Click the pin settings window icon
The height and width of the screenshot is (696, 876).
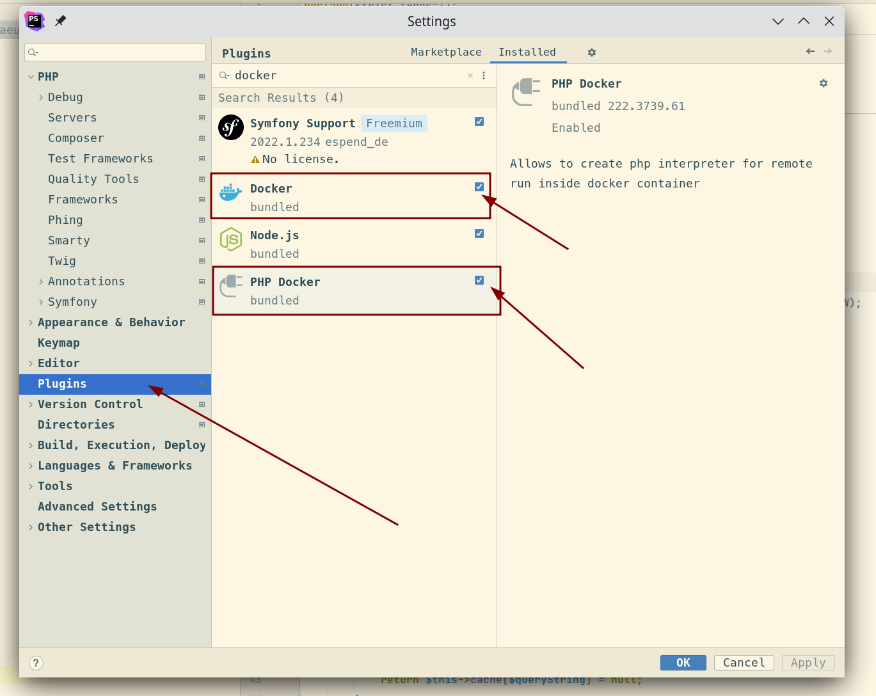pos(60,21)
